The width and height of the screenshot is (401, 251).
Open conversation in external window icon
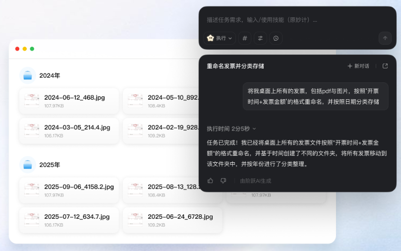tap(385, 66)
